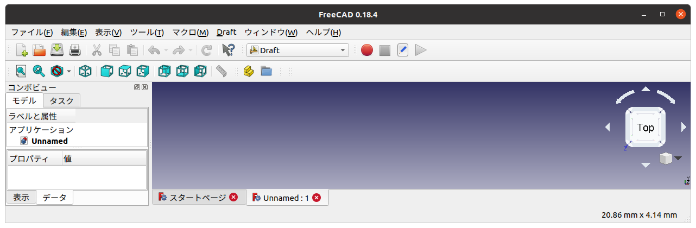Start macro recording with red circle
The image size is (696, 228).
(x=367, y=50)
